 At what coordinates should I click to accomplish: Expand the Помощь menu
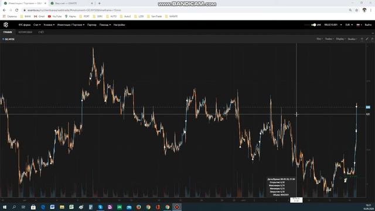click(105, 25)
